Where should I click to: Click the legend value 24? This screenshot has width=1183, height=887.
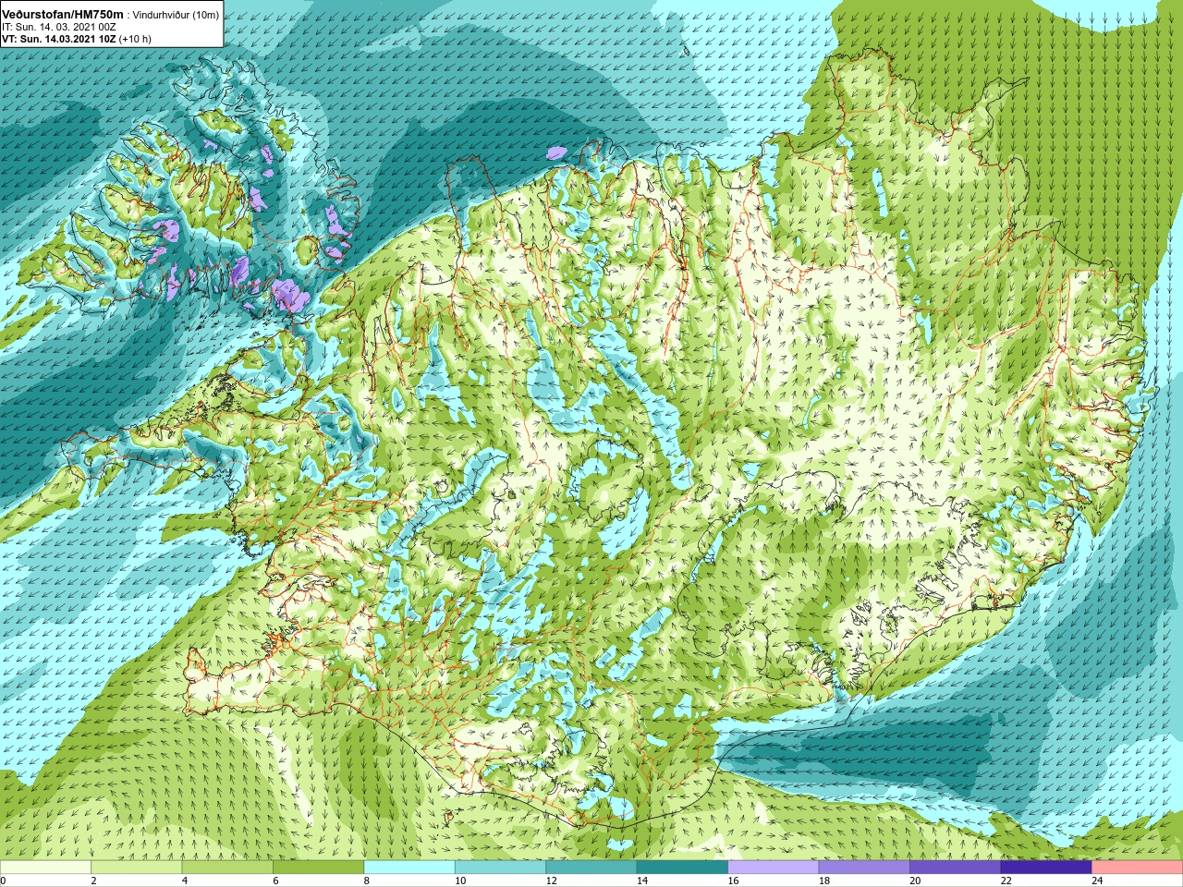(x=1098, y=881)
